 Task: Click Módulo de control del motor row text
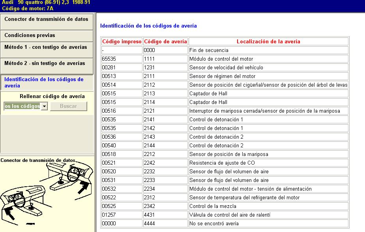click(x=221, y=59)
